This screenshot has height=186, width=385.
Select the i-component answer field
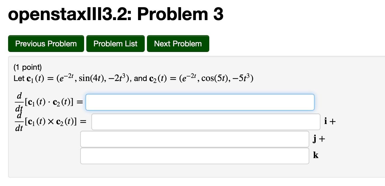pos(206,121)
